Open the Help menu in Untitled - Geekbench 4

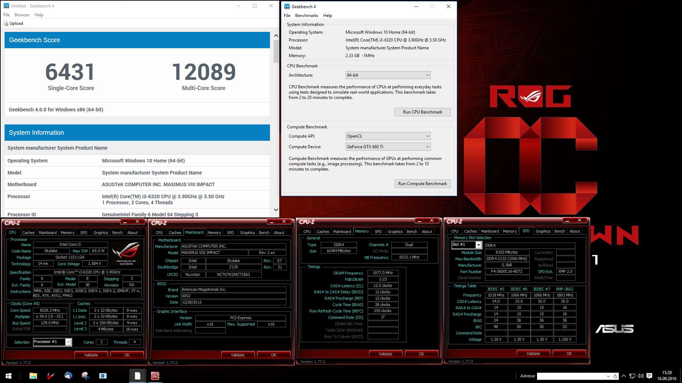click(x=39, y=15)
